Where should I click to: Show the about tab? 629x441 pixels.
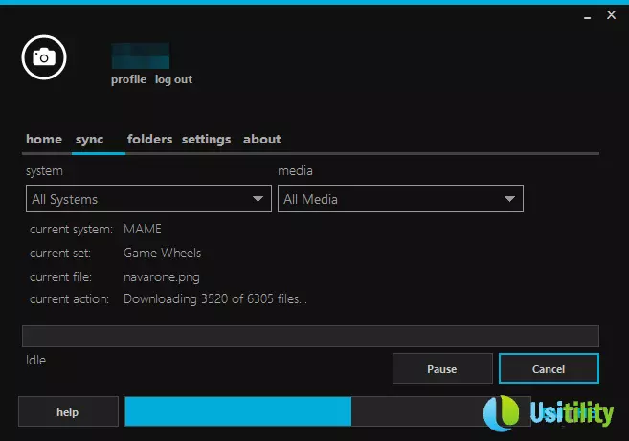[261, 140]
